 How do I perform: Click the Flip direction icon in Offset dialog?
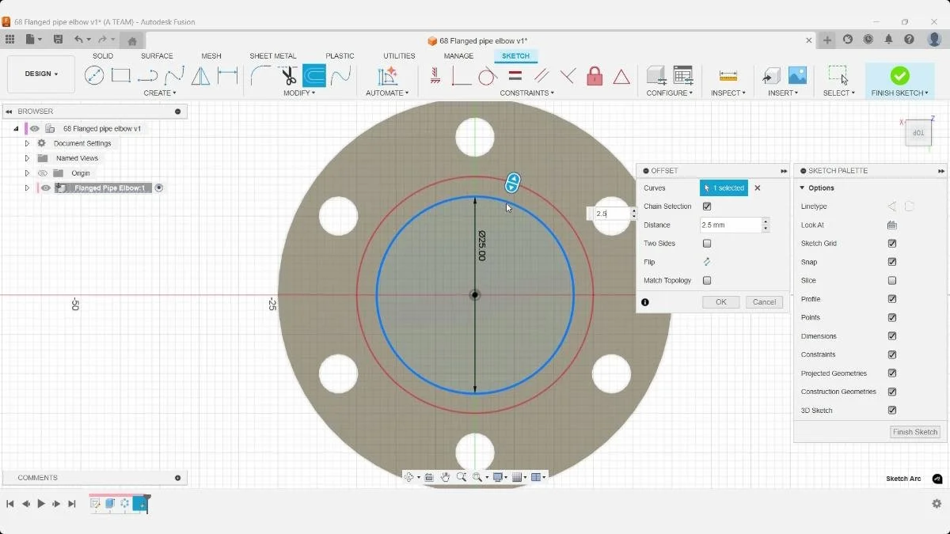pos(707,262)
